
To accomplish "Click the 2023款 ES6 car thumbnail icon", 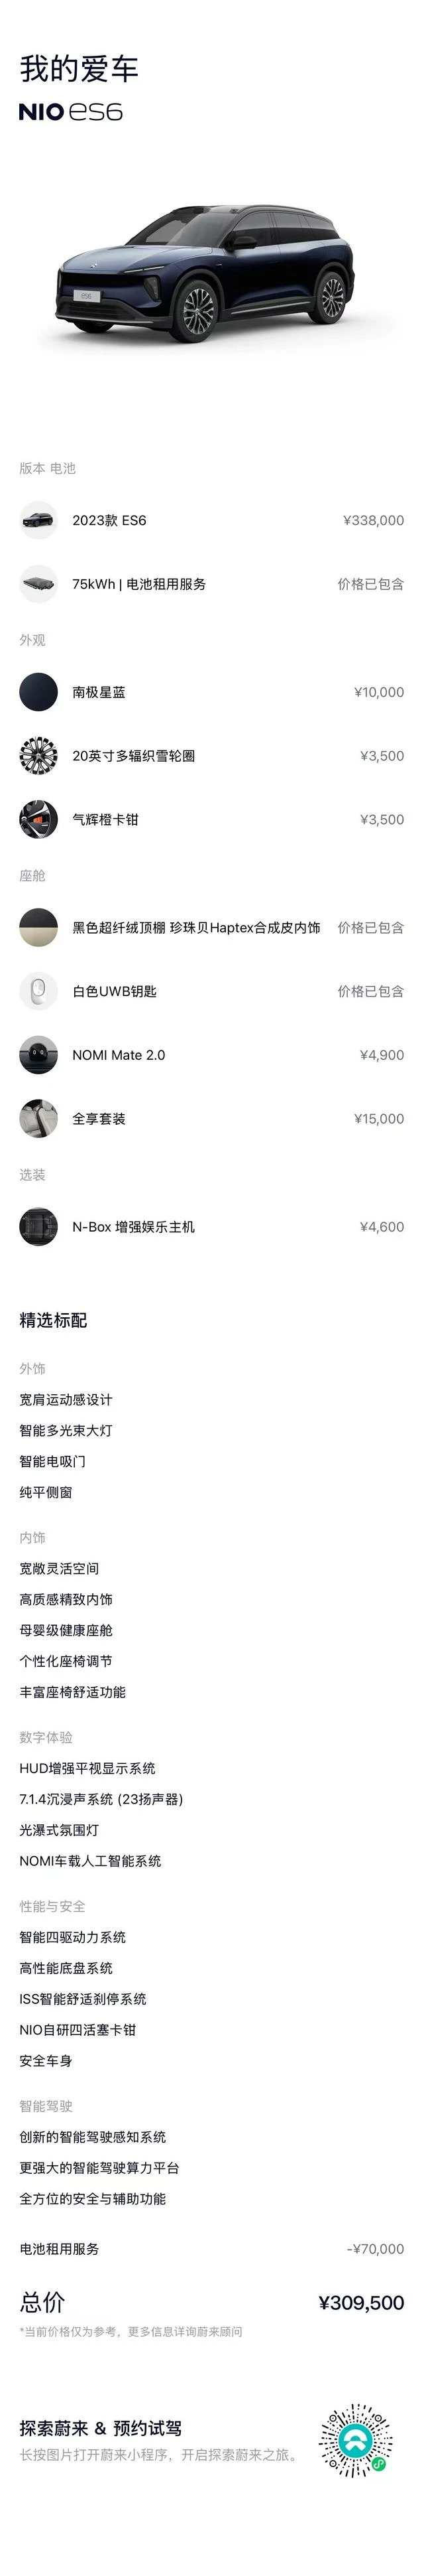I will 38,520.
